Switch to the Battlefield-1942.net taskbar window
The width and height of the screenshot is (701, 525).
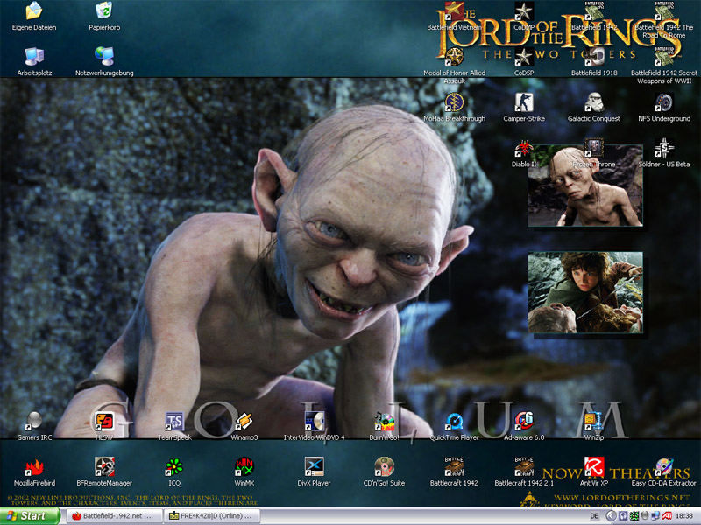click(115, 516)
